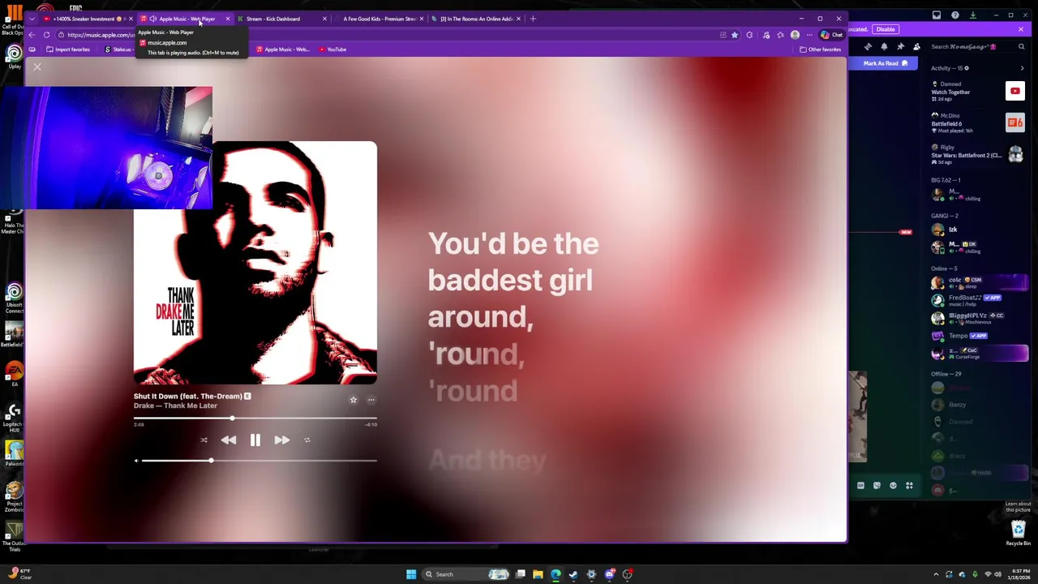This screenshot has height=584, width=1038.
Task: Open the Discord apps launcher icon
Action: pyautogui.click(x=909, y=486)
